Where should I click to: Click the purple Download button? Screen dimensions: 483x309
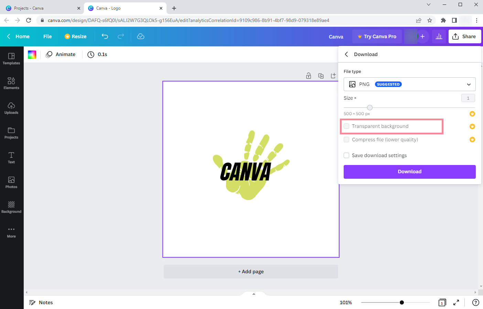pos(410,172)
